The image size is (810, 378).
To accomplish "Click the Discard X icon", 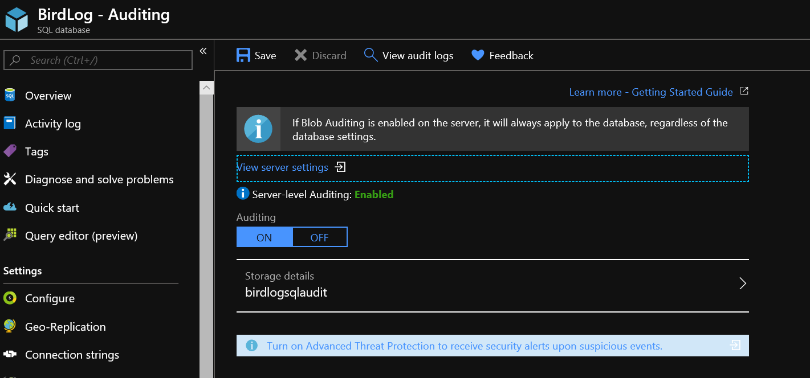I will click(x=300, y=55).
